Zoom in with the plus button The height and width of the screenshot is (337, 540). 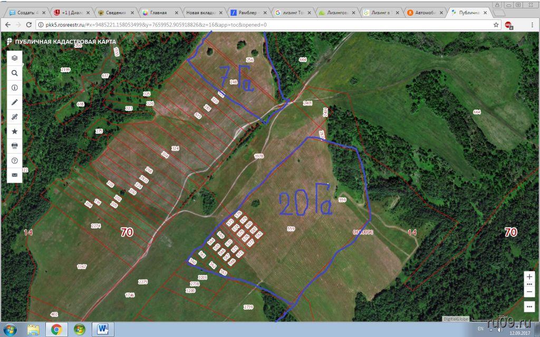click(529, 276)
